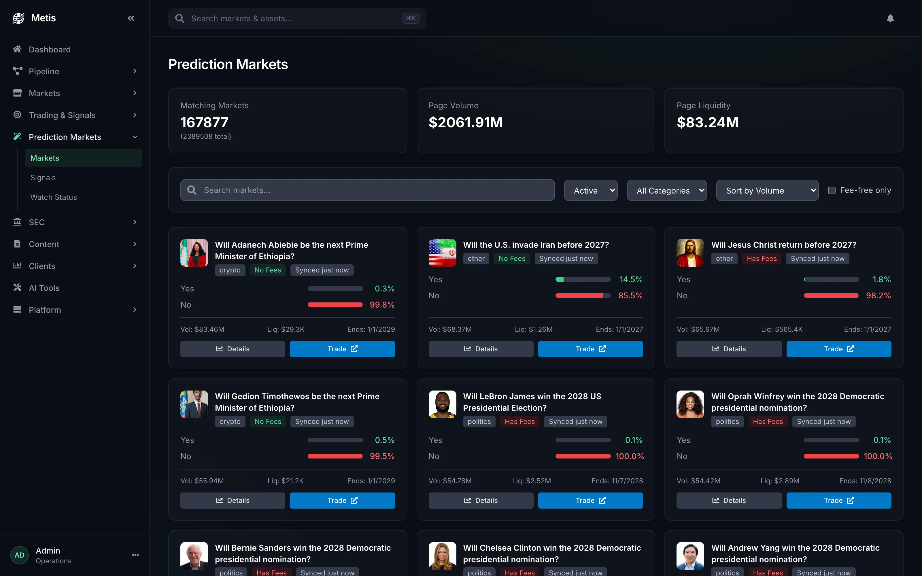The width and height of the screenshot is (922, 576).
Task: Click the external-link icon on U.S. invade Iran Trade
Action: (602, 348)
